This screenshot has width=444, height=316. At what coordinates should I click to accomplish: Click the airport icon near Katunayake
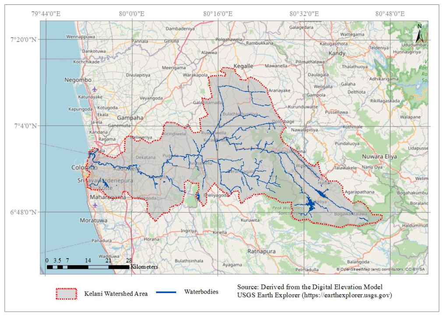pyautogui.click(x=94, y=89)
